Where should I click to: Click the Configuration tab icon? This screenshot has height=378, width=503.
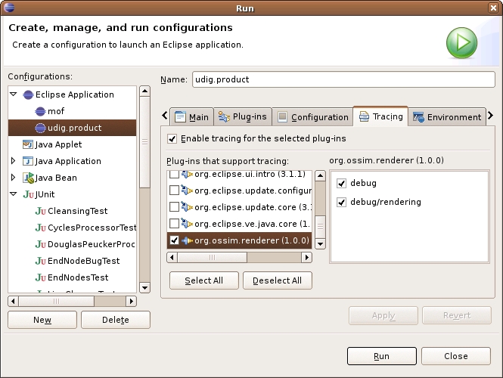[x=282, y=116]
